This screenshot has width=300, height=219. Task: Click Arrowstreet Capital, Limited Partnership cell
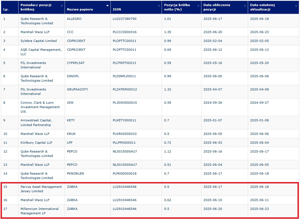(36, 122)
